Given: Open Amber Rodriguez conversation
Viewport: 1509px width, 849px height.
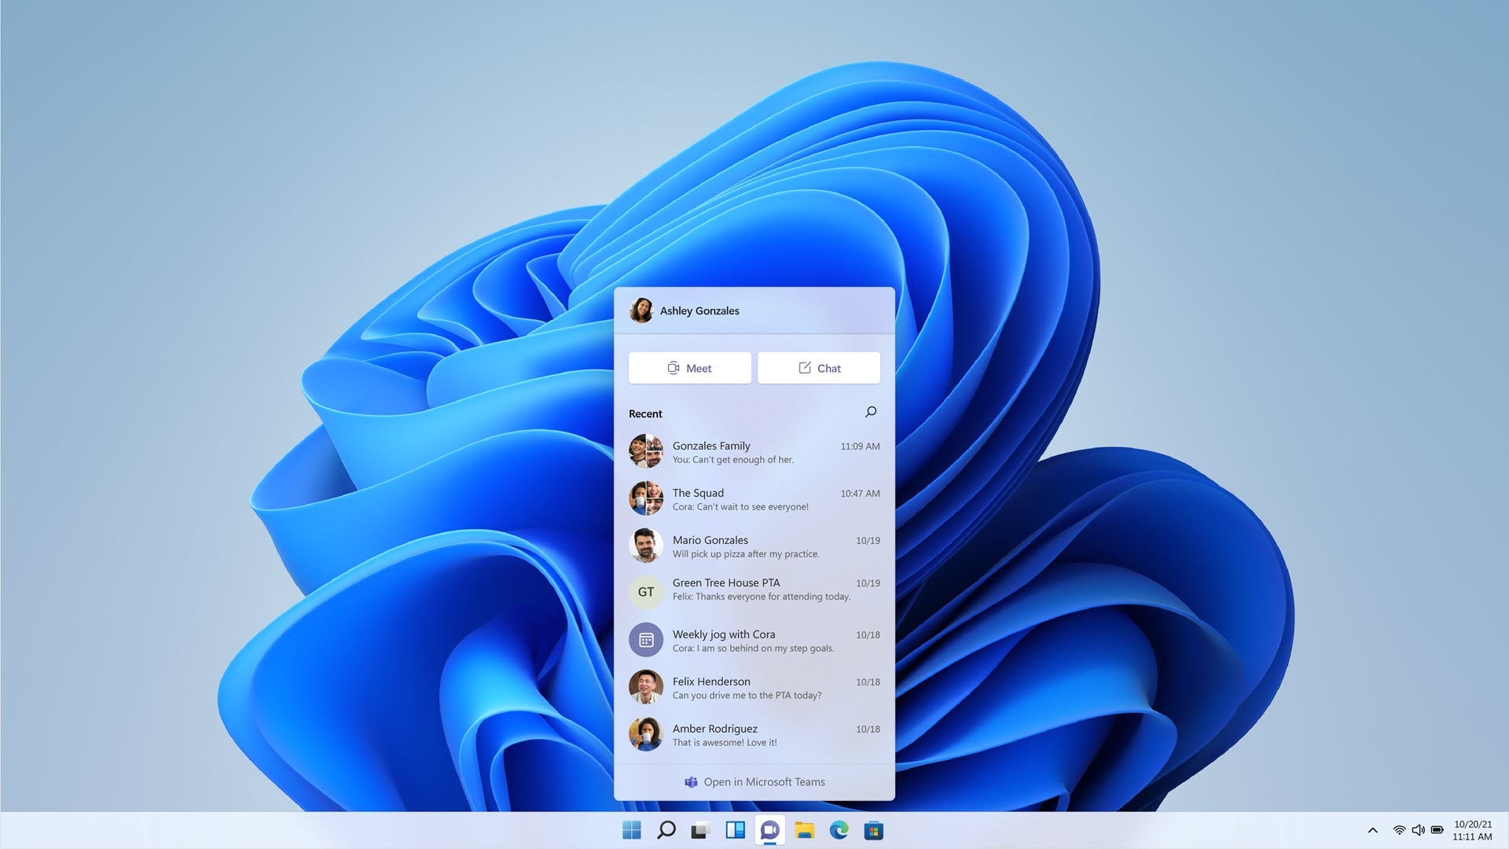Looking at the screenshot, I should [754, 734].
